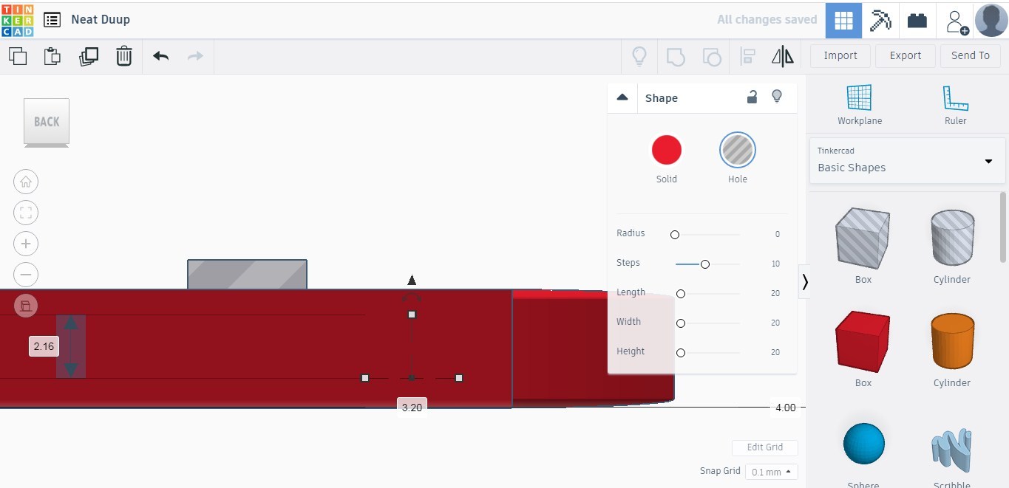The height and width of the screenshot is (488, 1009).
Task: Click the design name Neat Duup
Action: click(x=101, y=20)
